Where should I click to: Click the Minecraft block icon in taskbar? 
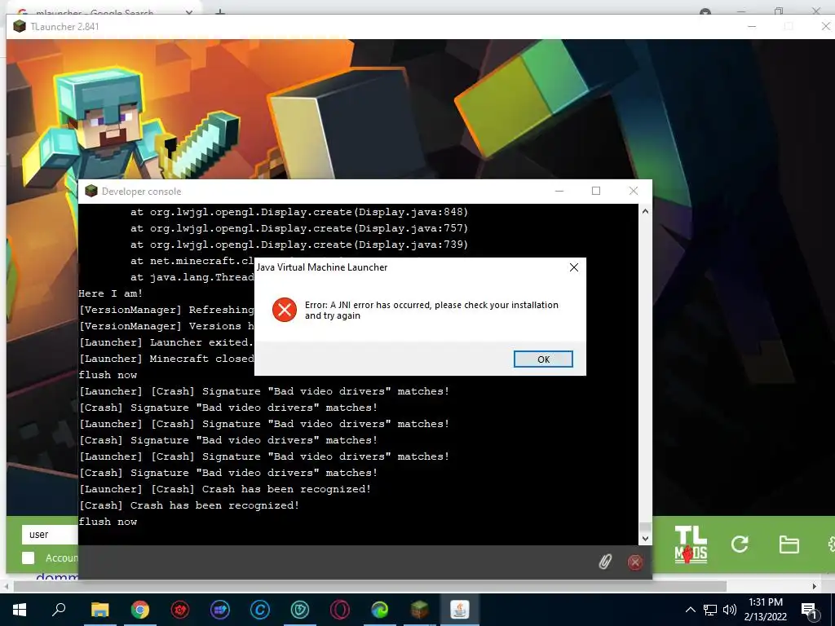click(x=420, y=610)
